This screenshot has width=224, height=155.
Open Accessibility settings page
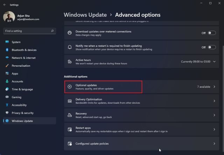pos(29,105)
